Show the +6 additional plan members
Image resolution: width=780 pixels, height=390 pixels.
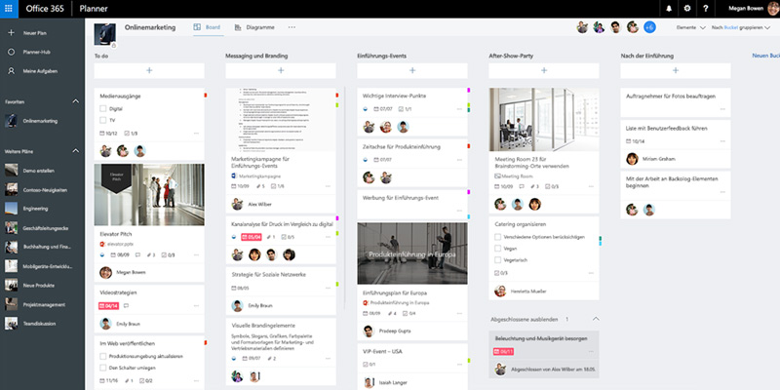click(x=649, y=27)
